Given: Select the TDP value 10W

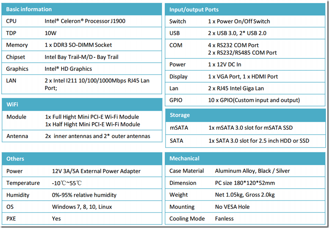Looking at the screenshot, I should tap(50, 33).
